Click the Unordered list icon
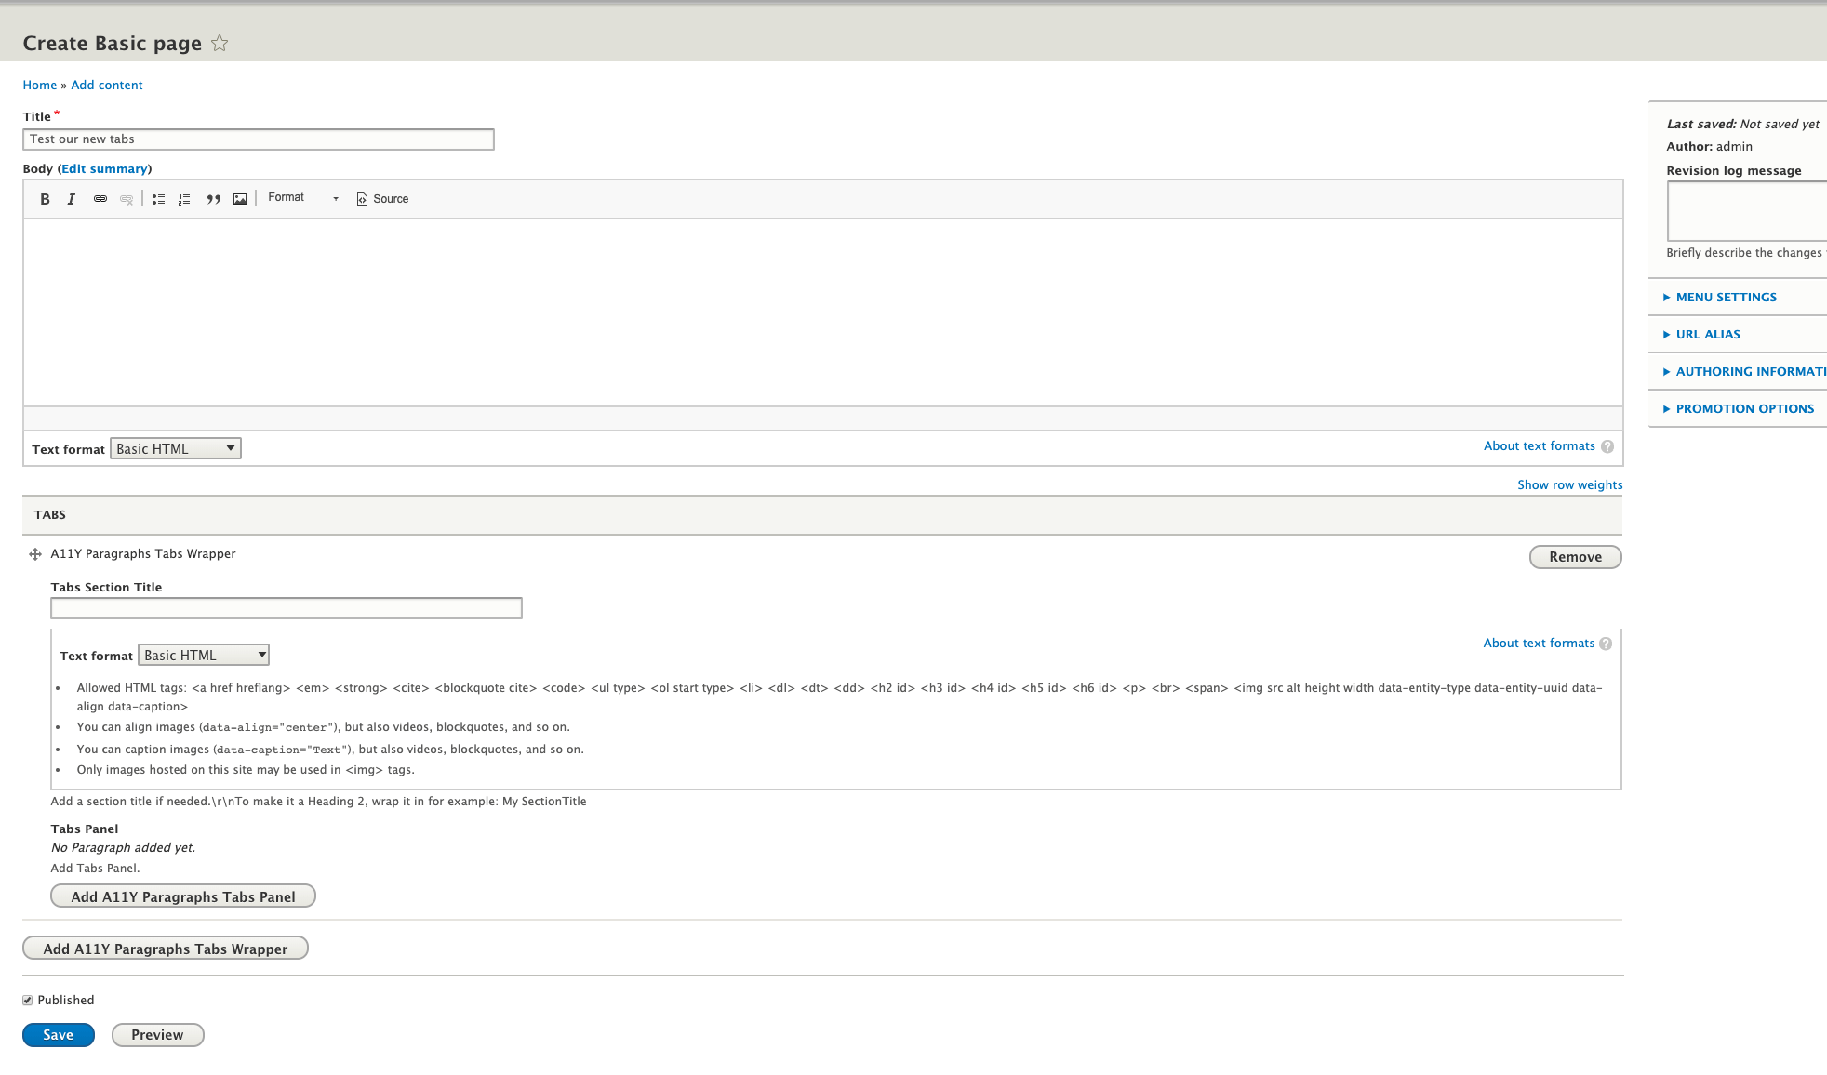The width and height of the screenshot is (1827, 1075). pos(157,198)
